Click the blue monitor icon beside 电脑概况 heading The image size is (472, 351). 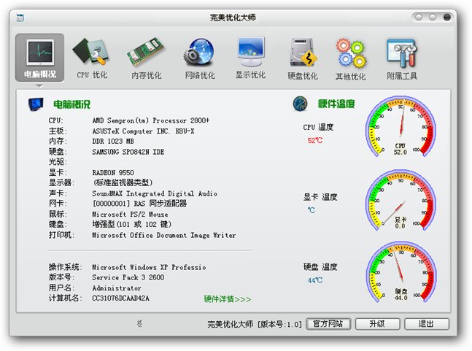tap(35, 104)
